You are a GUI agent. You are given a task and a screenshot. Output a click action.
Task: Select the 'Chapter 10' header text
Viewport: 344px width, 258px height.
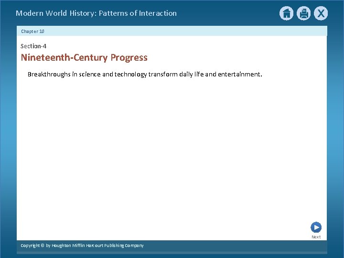coord(32,32)
